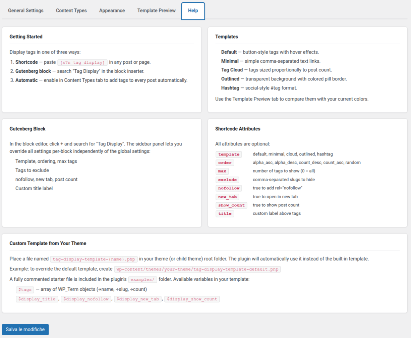411x338 pixels.
Task: Open the Template Preview tab
Action: point(156,10)
